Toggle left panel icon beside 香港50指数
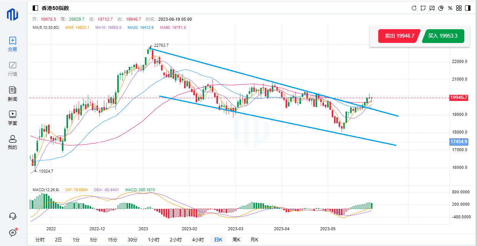477x246 pixels. [x=35, y=8]
